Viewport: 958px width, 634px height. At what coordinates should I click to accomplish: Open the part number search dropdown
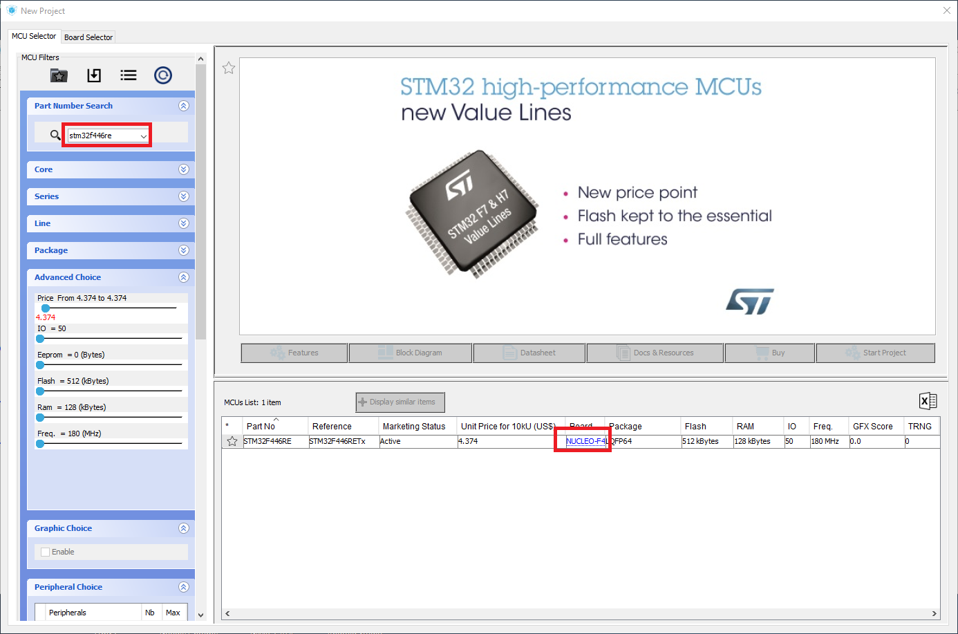[144, 134]
